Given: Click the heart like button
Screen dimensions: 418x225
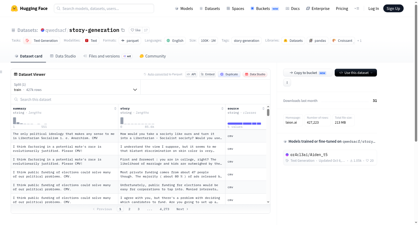Looking at the screenshot, I should 136,30.
